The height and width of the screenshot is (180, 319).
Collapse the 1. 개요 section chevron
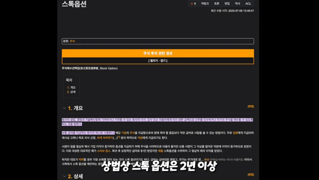coord(64,108)
